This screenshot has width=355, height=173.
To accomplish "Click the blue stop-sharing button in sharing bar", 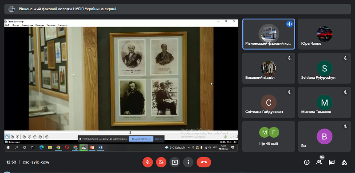I will tap(141, 139).
